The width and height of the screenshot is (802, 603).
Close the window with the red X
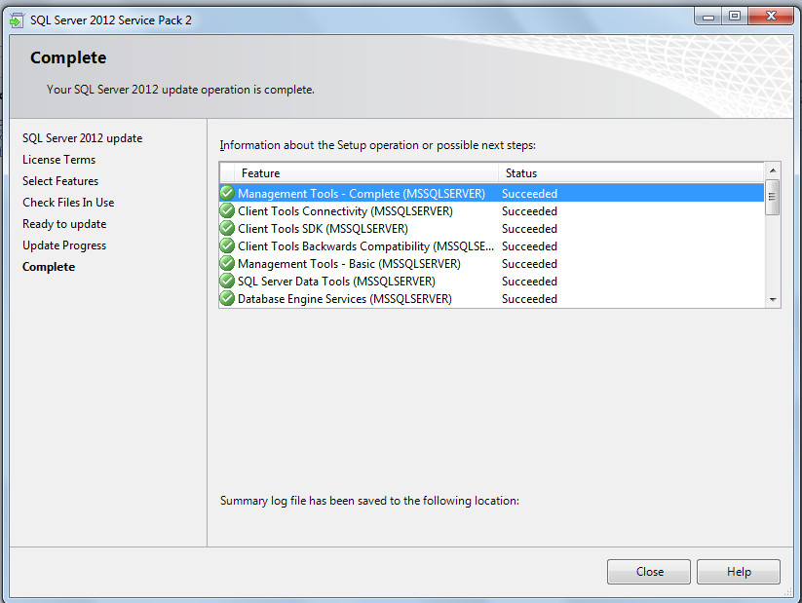771,17
